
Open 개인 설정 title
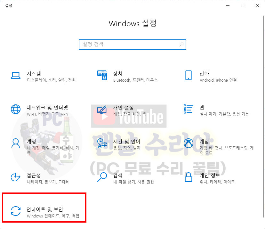123,108
